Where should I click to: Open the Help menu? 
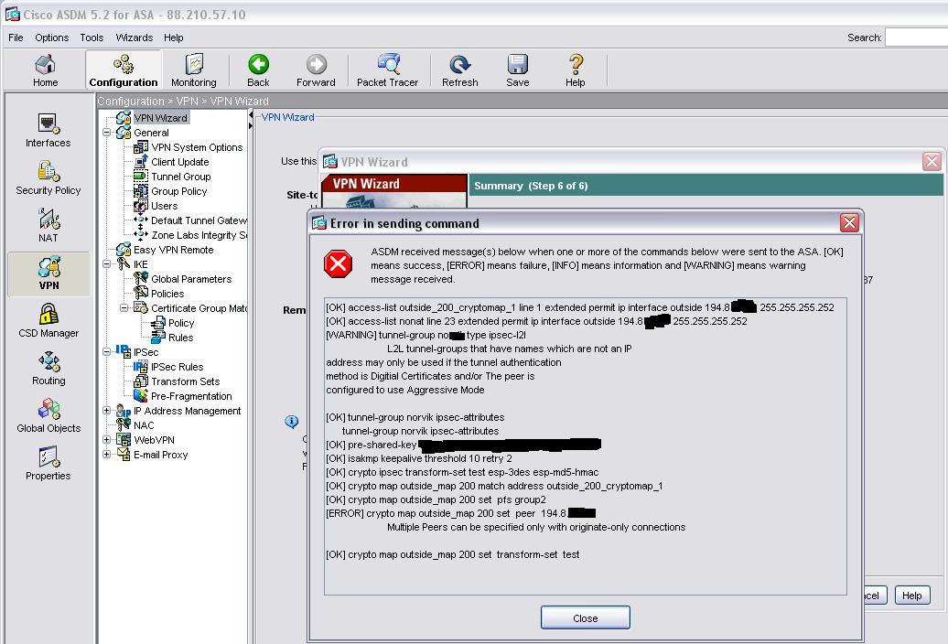pyautogui.click(x=174, y=38)
